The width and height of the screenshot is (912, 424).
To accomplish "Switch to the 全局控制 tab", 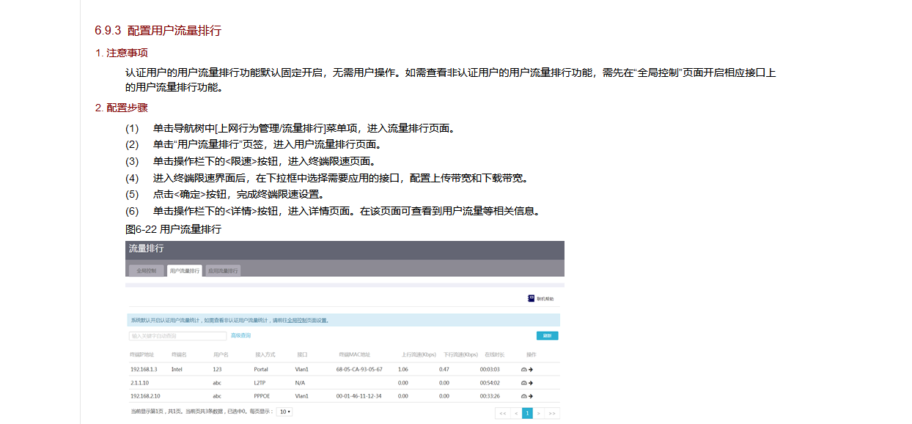I will [x=146, y=270].
